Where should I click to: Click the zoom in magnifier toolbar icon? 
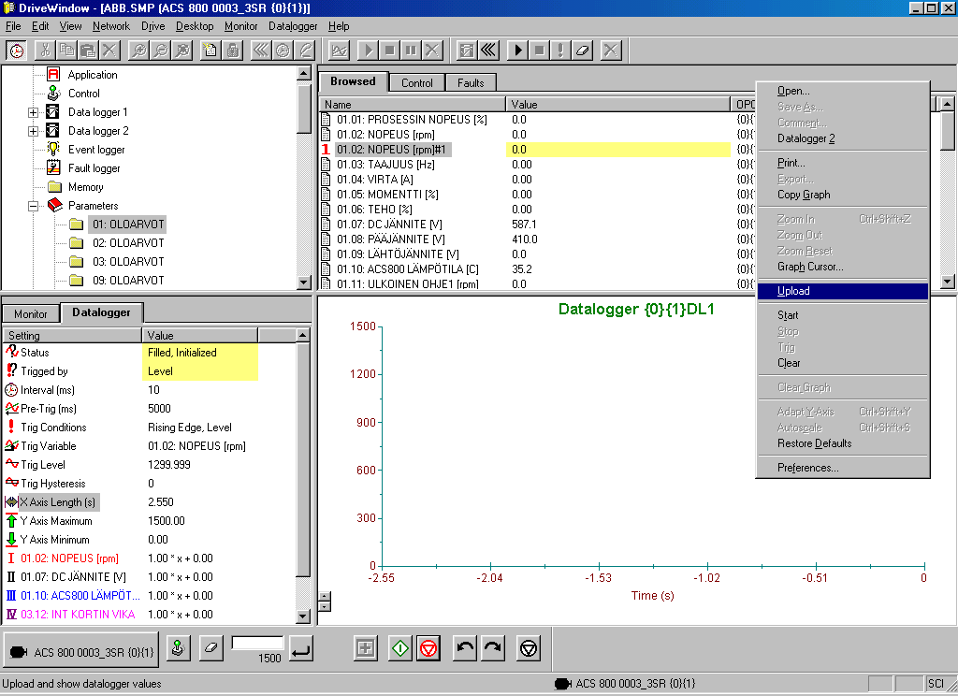(139, 51)
